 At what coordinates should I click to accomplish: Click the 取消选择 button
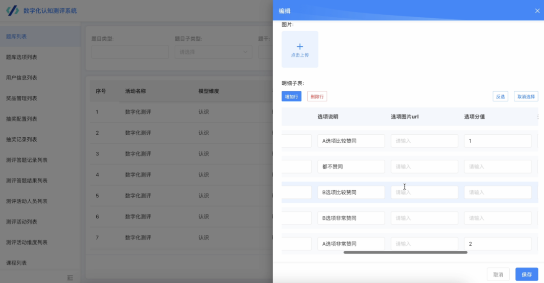pyautogui.click(x=526, y=96)
